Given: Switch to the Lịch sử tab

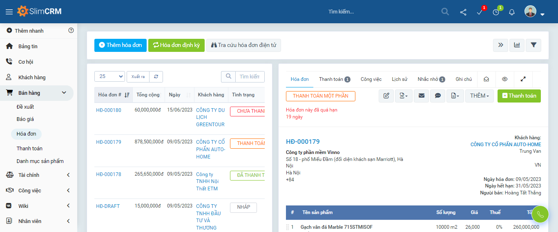Looking at the screenshot, I should pos(399,79).
